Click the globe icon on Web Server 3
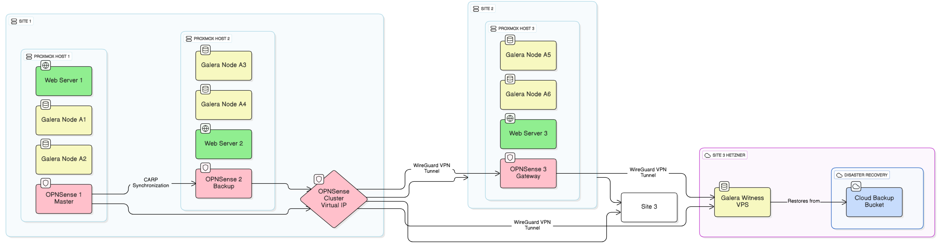941x251 pixels. 510,118
